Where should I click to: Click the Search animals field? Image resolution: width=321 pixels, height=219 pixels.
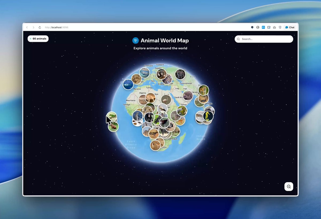pos(264,39)
